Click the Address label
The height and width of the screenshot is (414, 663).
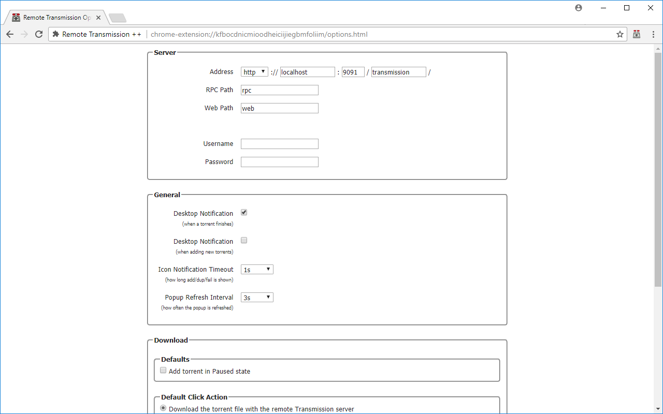222,72
